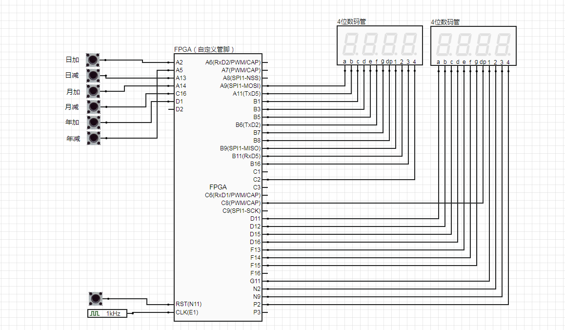Click the 月加 push button
565x330 pixels.
pos(93,91)
